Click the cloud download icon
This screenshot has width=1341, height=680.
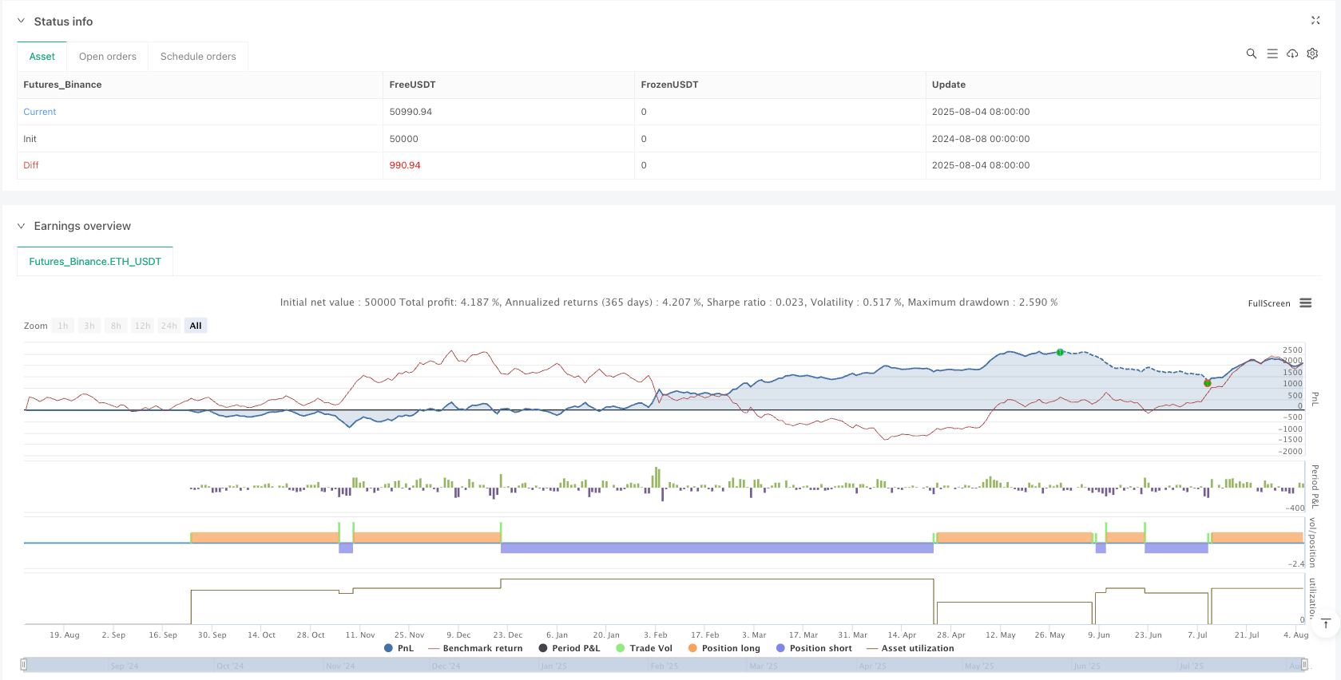coord(1291,53)
